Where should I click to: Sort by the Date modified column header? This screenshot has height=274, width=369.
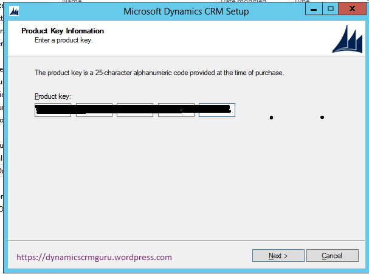pos(243,2)
